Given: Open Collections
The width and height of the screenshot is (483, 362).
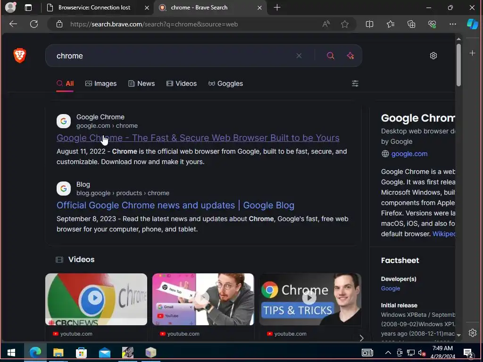Looking at the screenshot, I should coord(411,24).
